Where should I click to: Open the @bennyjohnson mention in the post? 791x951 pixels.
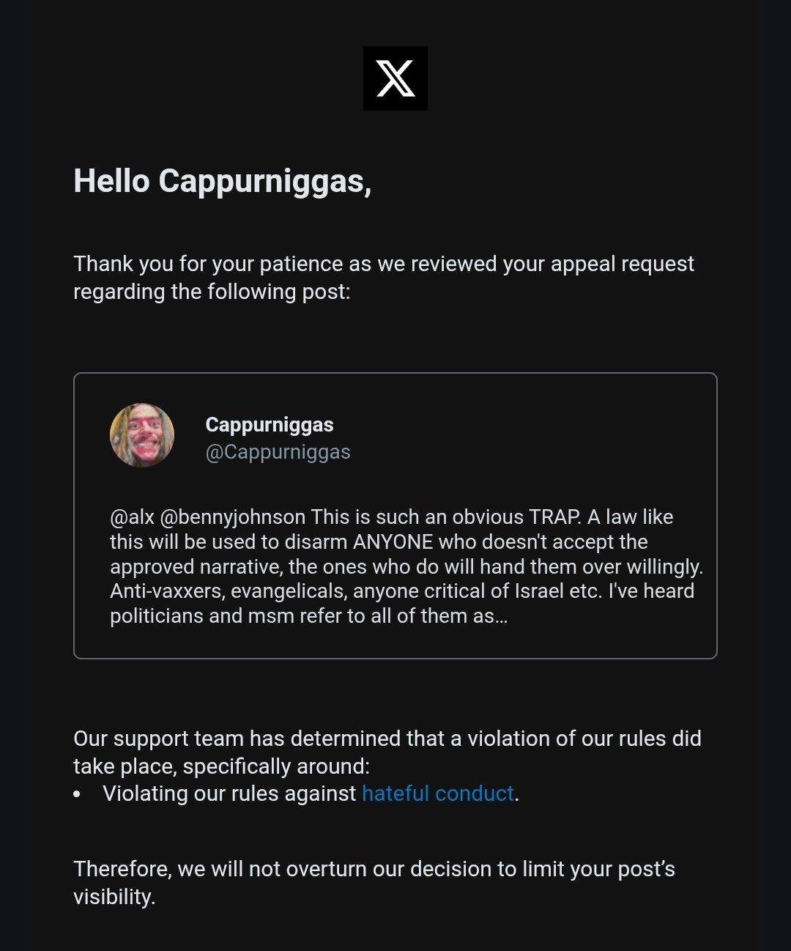[x=231, y=517]
